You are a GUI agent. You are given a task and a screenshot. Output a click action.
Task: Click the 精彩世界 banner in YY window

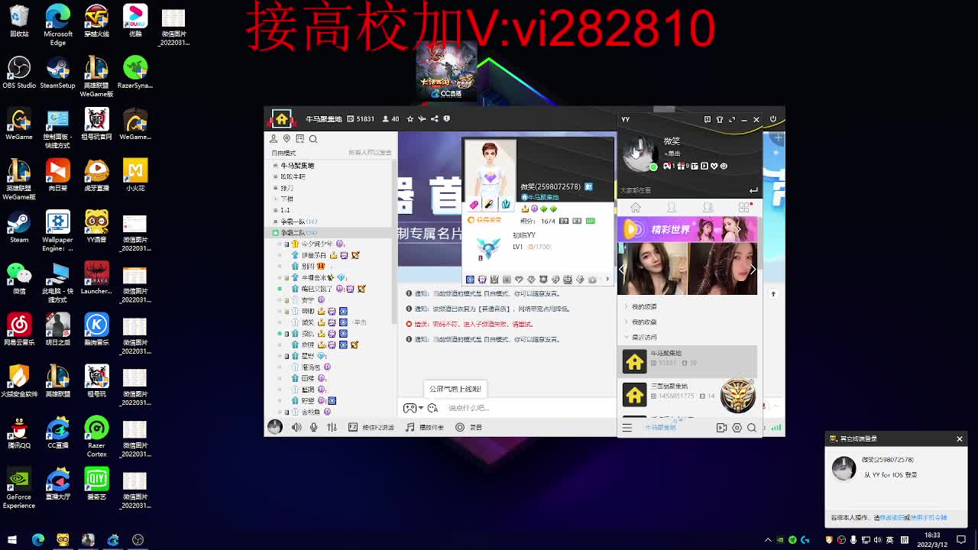click(x=688, y=229)
